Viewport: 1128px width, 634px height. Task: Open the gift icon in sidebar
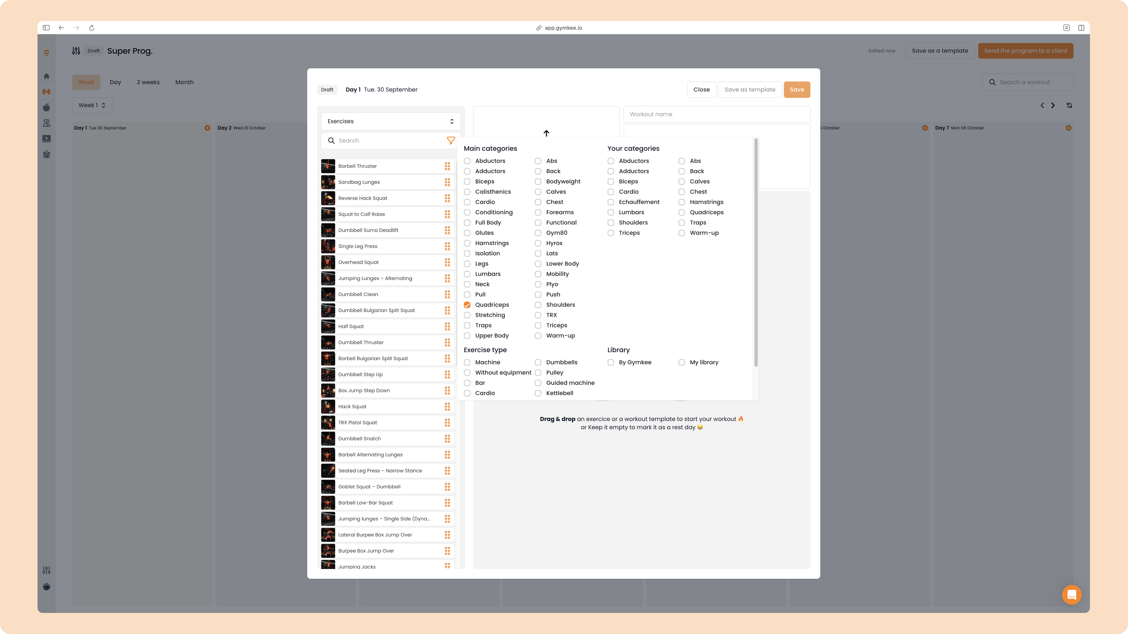[x=47, y=154]
